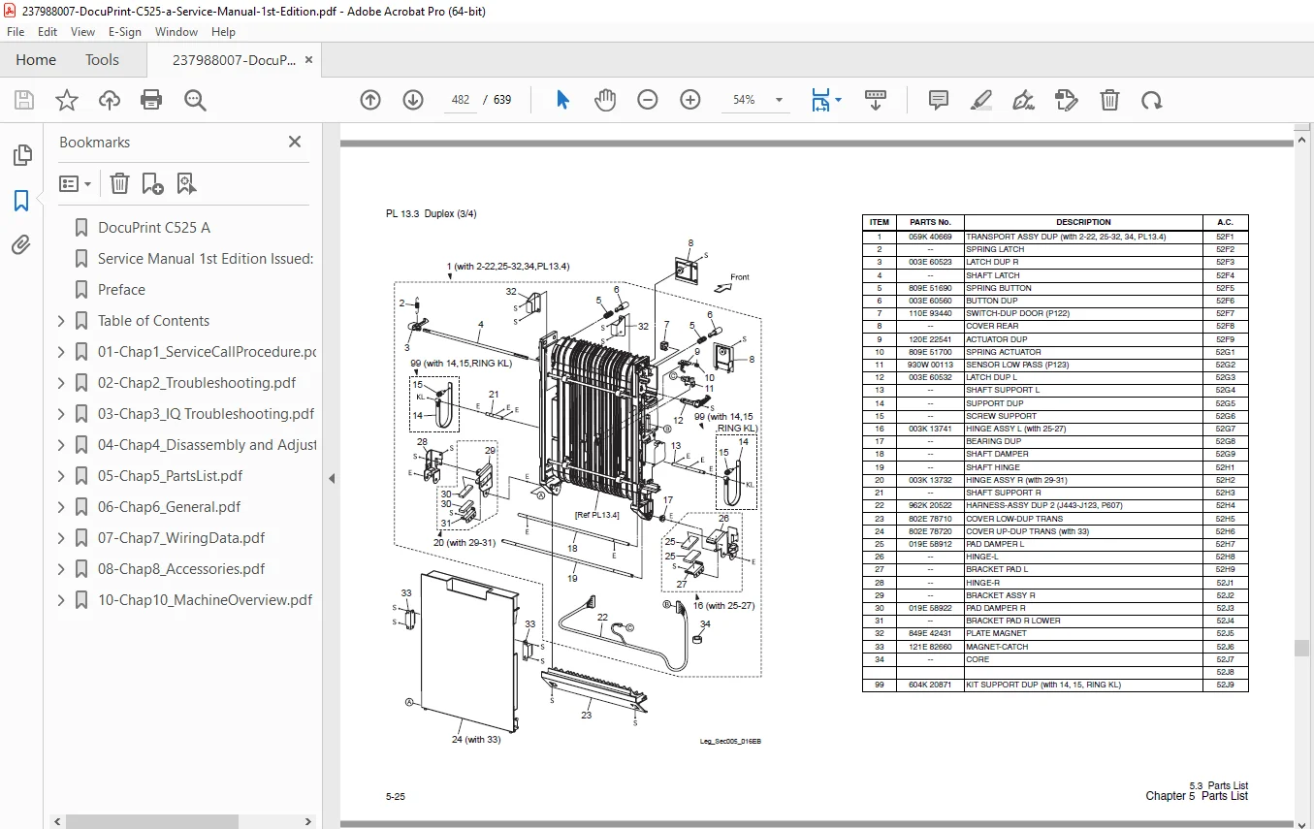Zoom in with the plus icon

point(690,100)
